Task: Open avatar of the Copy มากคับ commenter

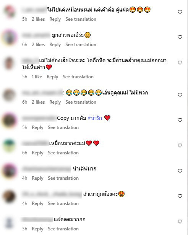Action: pos(10,120)
